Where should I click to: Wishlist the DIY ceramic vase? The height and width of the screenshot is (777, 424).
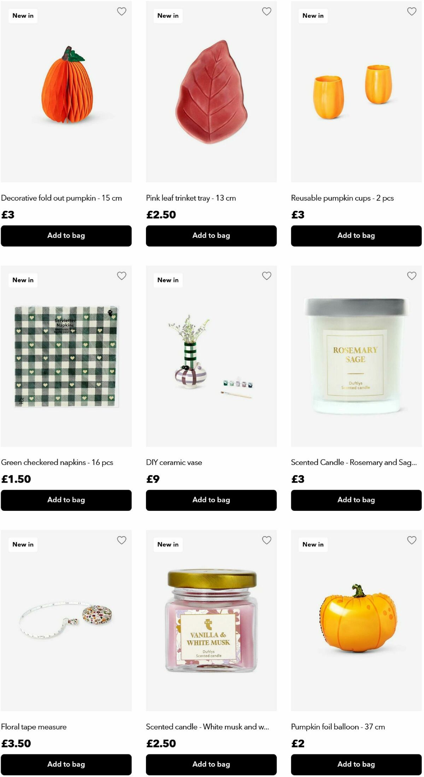point(267,276)
